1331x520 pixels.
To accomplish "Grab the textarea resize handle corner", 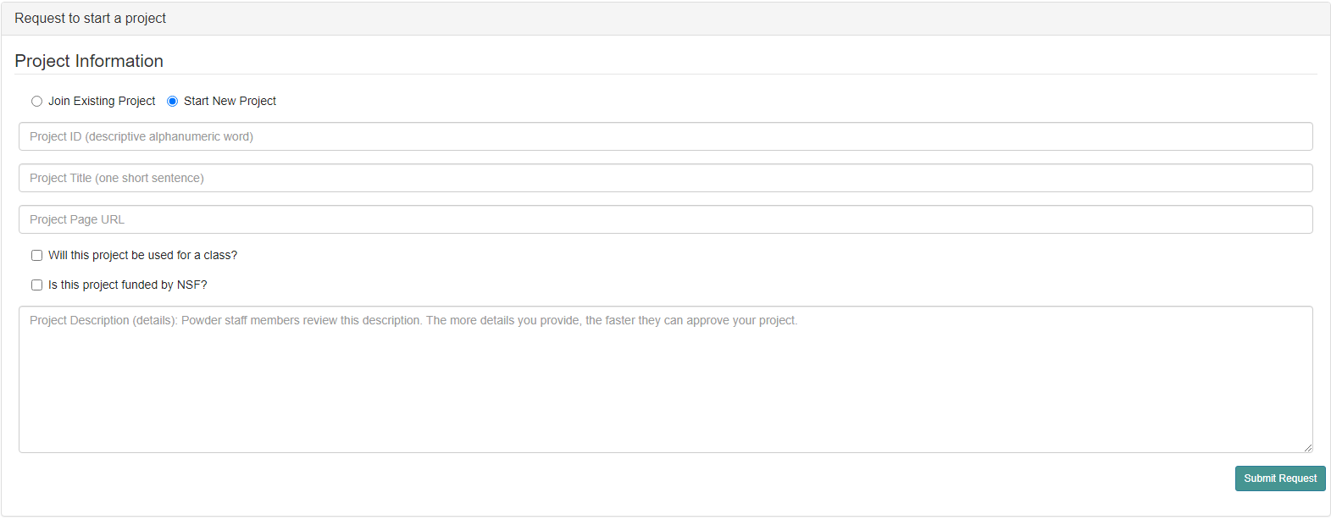I will (x=1308, y=448).
